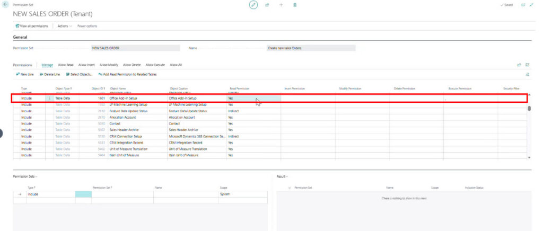Click the pencil edit icon
543x231 pixels.
[253, 5]
